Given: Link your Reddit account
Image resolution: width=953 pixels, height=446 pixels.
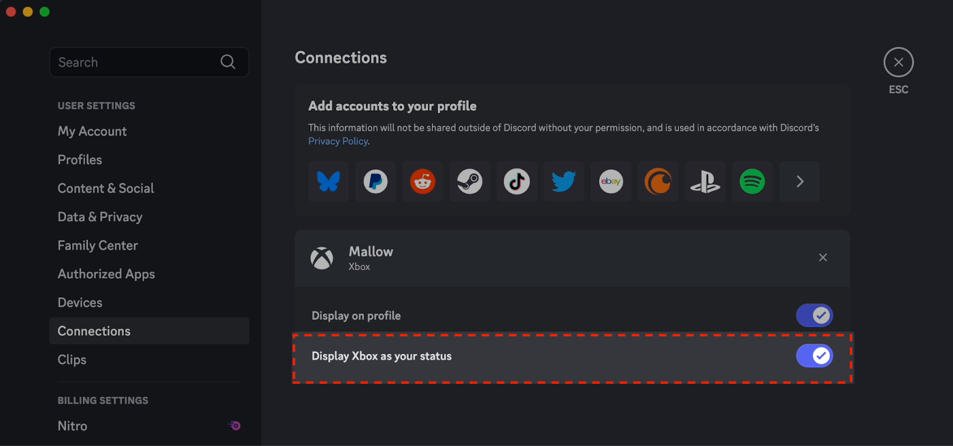Looking at the screenshot, I should 423,181.
